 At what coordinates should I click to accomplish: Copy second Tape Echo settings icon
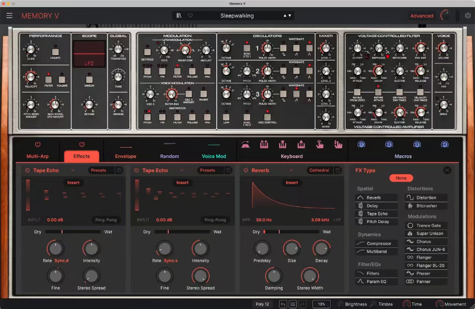(x=229, y=170)
